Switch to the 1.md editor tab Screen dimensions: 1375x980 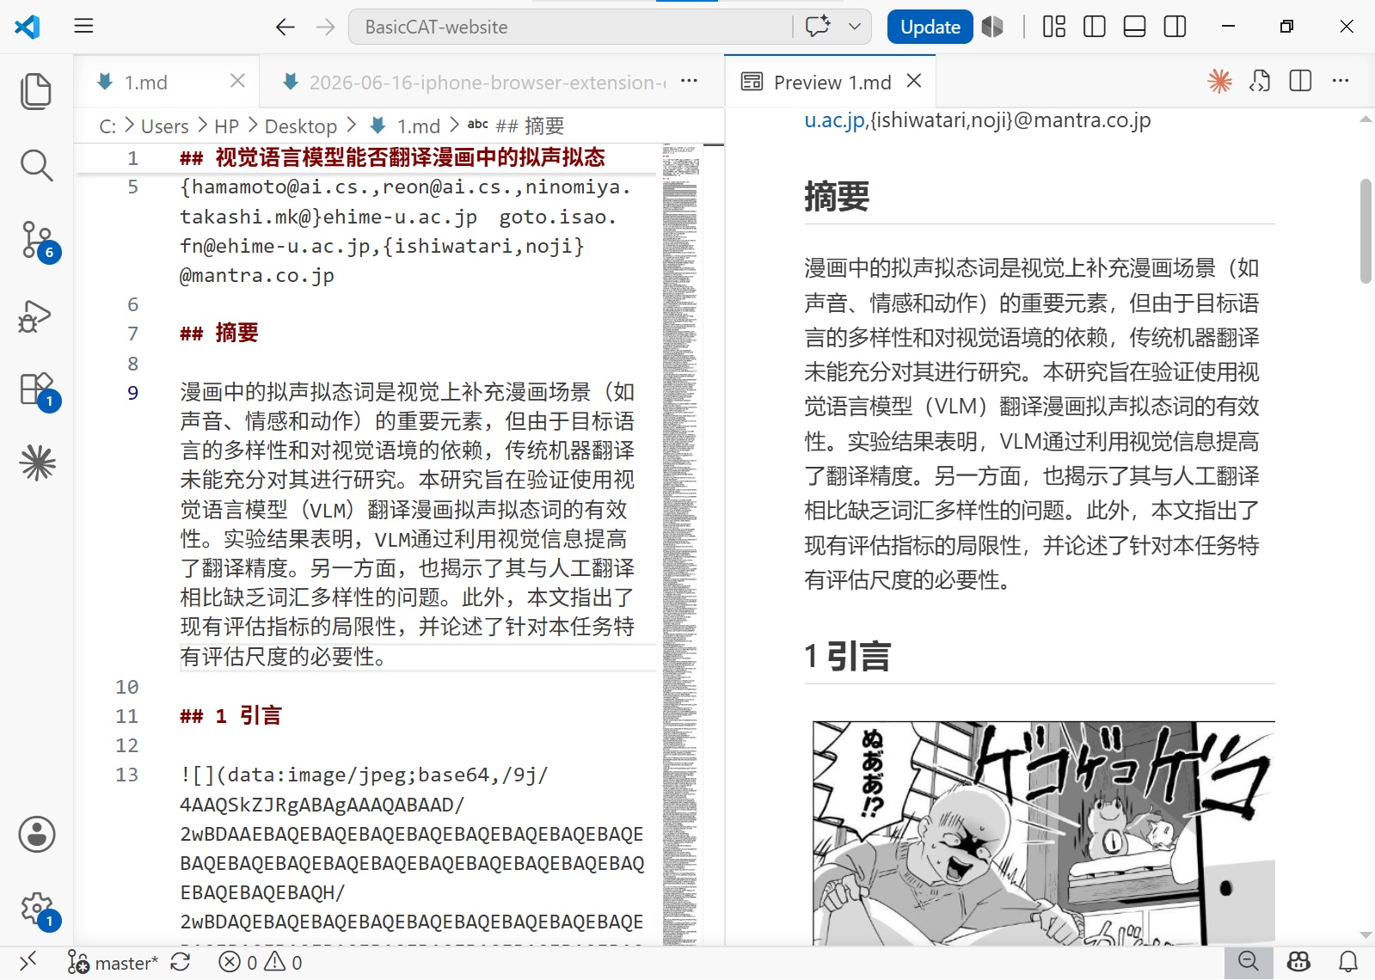point(145,83)
